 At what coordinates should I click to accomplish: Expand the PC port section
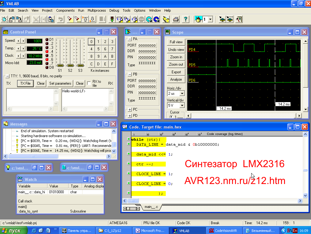130,109
